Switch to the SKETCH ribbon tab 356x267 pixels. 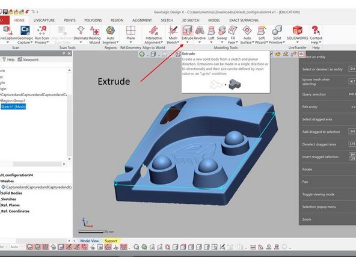167,20
